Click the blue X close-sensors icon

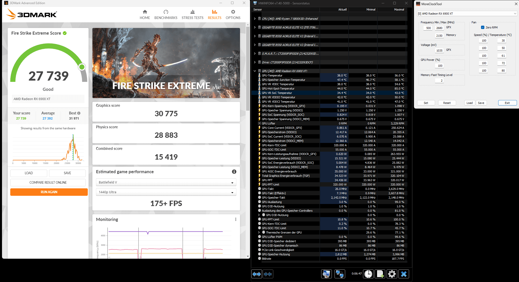(404, 274)
